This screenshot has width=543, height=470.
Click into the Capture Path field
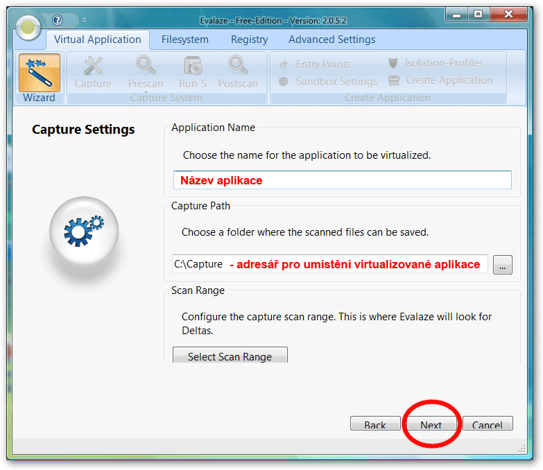click(x=329, y=264)
